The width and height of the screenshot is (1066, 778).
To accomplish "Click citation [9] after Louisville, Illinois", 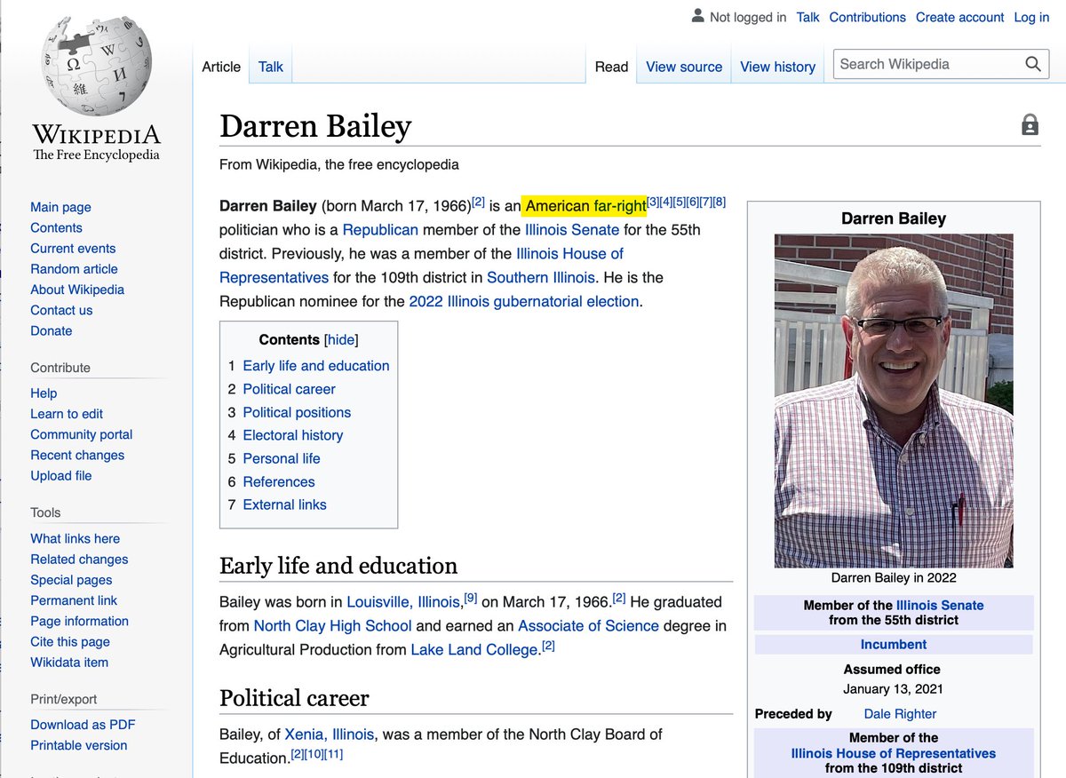I will point(471,598).
